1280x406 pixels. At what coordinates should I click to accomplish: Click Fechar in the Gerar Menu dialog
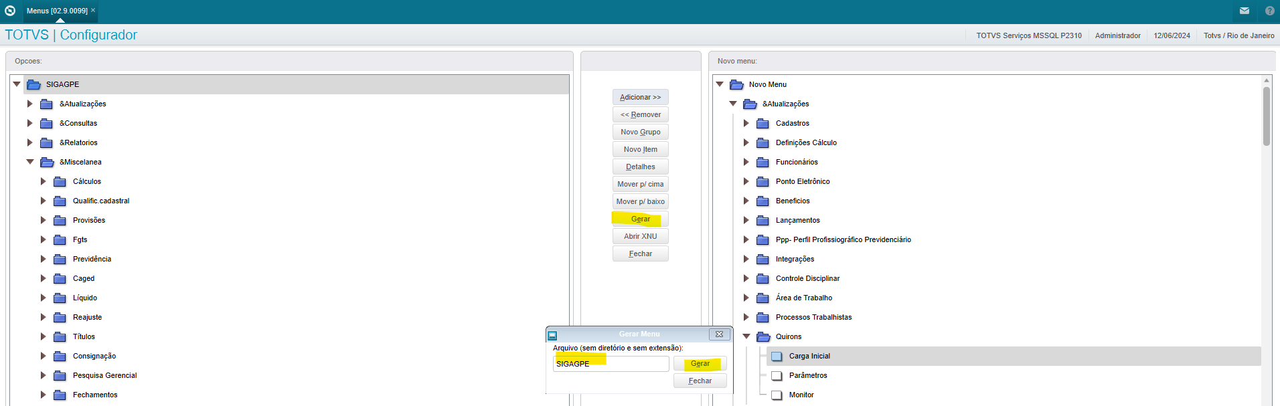(700, 381)
